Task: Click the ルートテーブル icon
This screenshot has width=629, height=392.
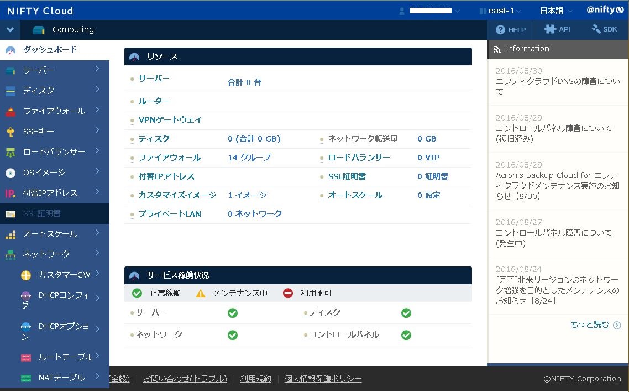Action: (25, 358)
